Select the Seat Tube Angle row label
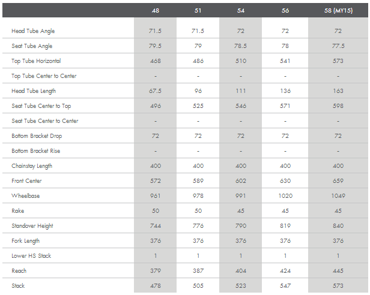This screenshot has height=295, width=370. click(32, 46)
